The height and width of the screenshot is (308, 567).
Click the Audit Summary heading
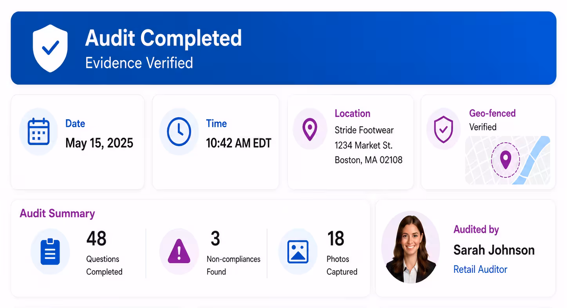click(x=57, y=213)
